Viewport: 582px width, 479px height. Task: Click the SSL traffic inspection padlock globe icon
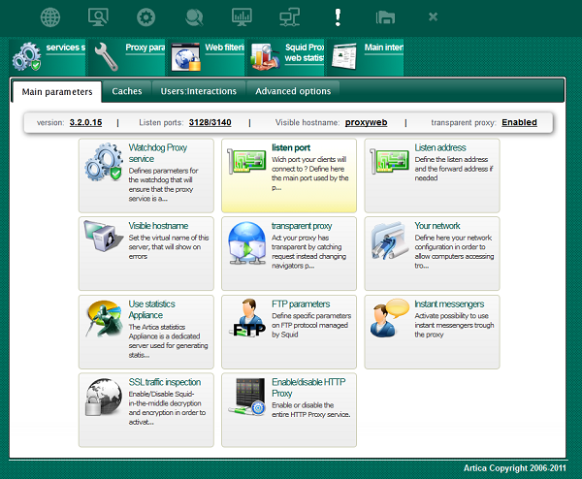(x=104, y=397)
